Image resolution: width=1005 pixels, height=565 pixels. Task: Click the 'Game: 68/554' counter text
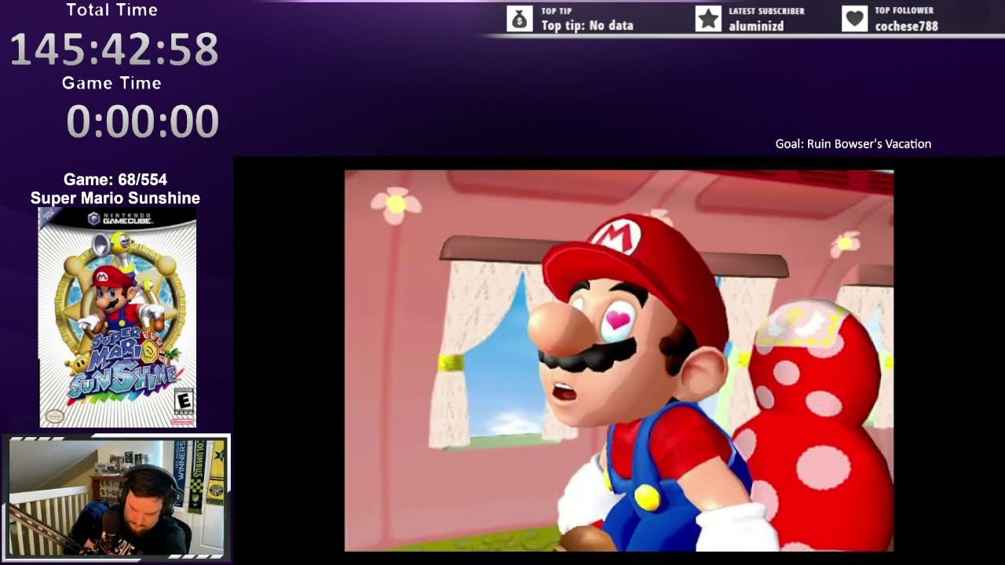[115, 180]
